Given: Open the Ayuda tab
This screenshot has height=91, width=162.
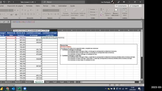Looking at the screenshot, I should (72, 6).
